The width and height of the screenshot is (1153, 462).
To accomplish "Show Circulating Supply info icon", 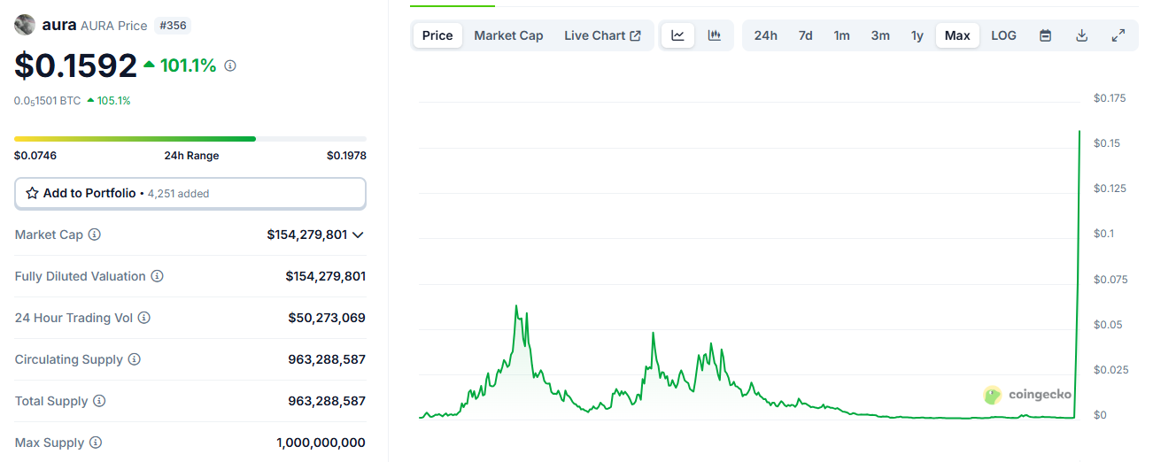I will tap(134, 359).
